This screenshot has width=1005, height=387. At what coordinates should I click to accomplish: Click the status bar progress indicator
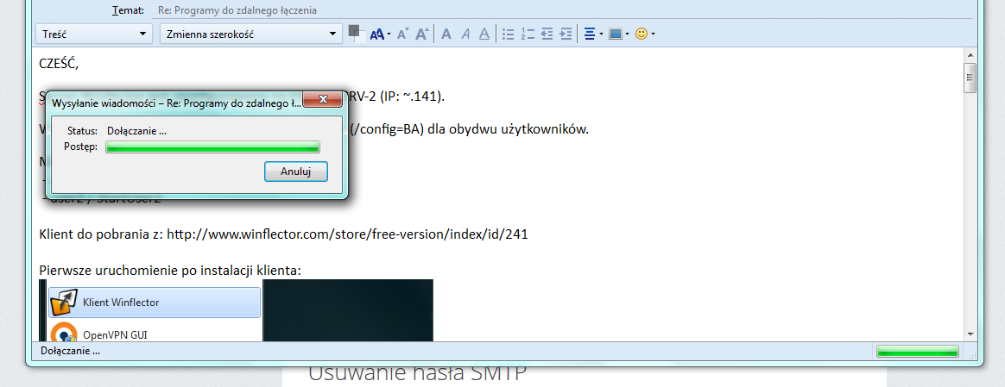[x=917, y=351]
